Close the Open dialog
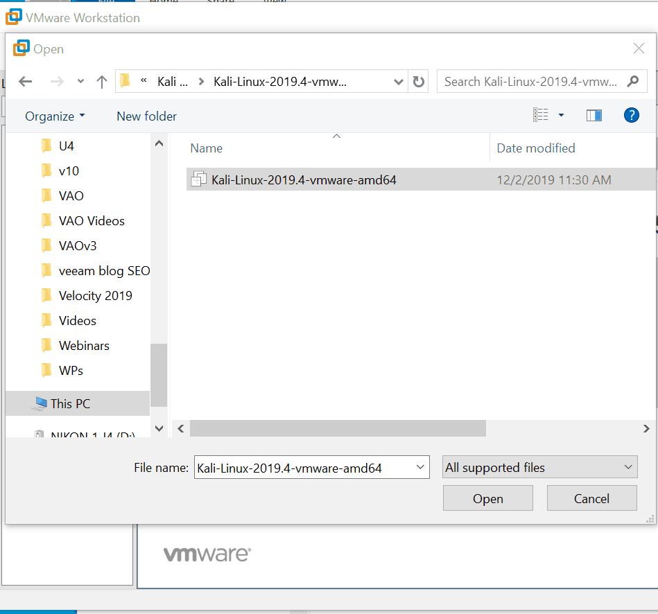The image size is (658, 614). 639,49
